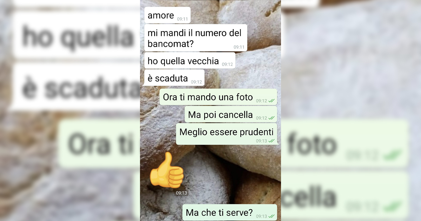Tap read checkmarks on 'Meglio essere prudenti'
Viewport: 421px width, 221px height.
point(272,141)
